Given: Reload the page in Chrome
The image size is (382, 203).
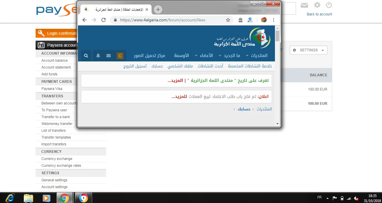Looking at the screenshot, I should pyautogui.click(x=104, y=20).
